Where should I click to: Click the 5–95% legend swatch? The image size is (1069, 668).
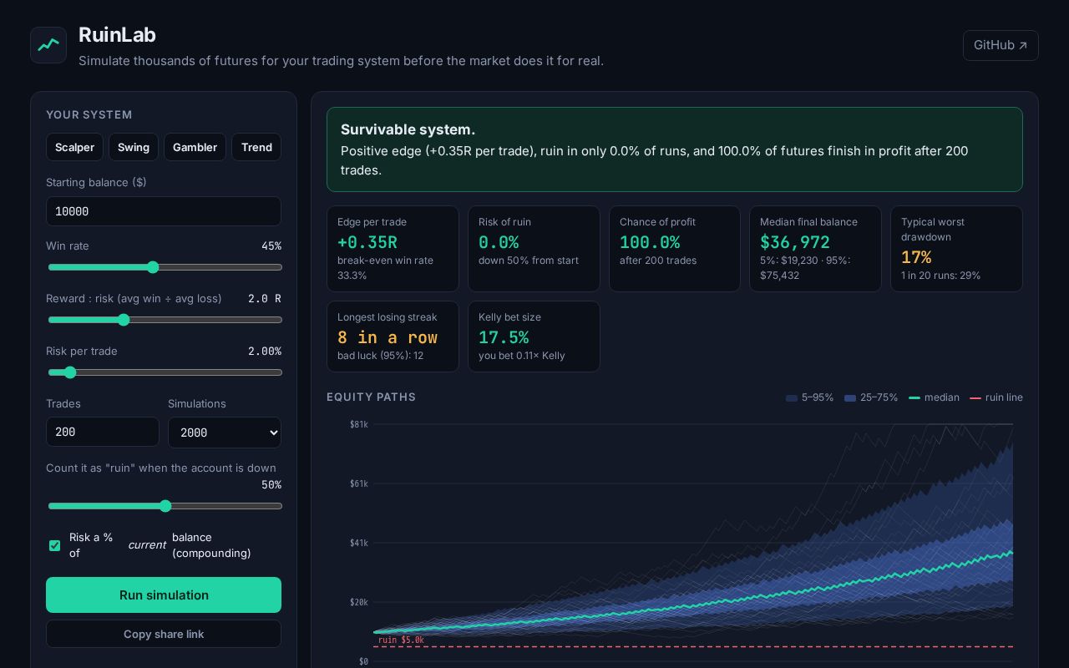(x=792, y=398)
